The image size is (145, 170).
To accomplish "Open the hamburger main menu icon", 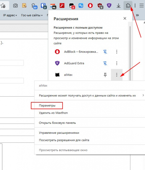I will point(141,5).
